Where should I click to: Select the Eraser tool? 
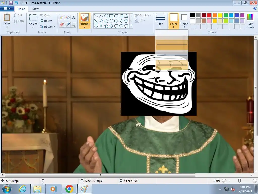[x=61, y=25]
